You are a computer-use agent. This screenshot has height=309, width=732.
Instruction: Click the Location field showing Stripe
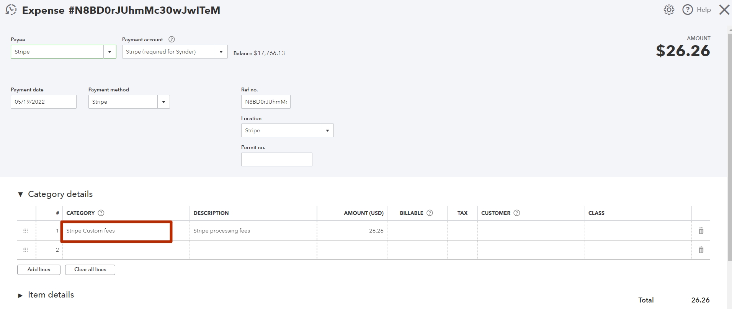[x=281, y=130]
